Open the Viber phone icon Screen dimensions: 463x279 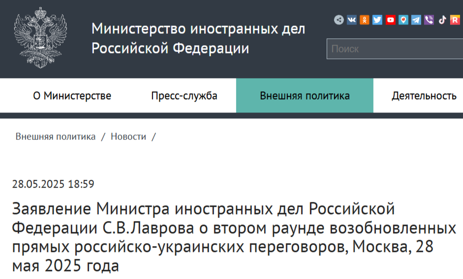tap(429, 20)
